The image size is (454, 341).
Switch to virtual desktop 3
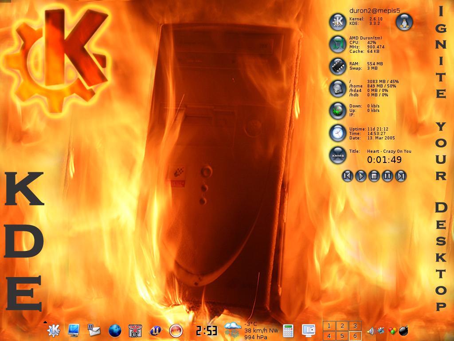coord(355,326)
